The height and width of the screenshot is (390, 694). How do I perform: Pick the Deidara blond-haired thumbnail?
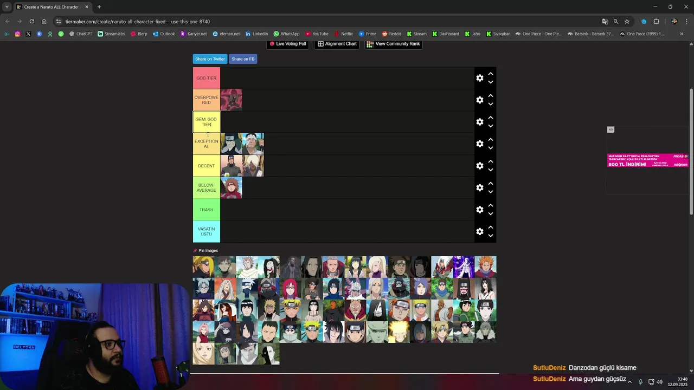coord(203,267)
